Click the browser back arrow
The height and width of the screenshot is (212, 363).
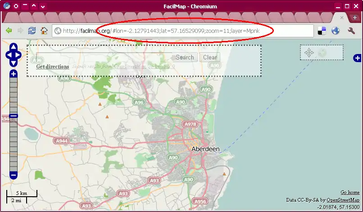pyautogui.click(x=9, y=31)
